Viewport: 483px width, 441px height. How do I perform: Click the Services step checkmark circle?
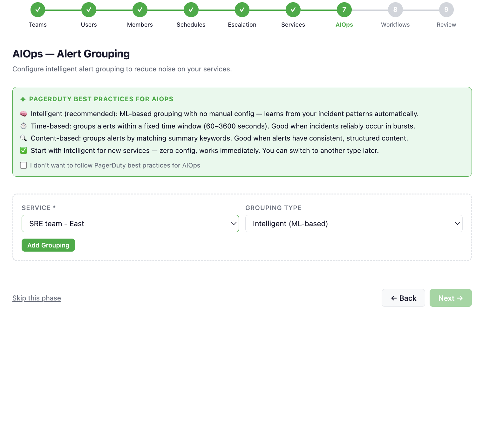tap(293, 10)
